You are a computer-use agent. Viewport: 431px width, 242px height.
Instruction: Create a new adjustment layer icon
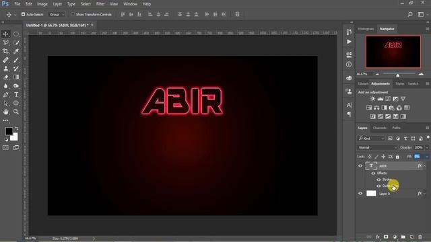pos(395,237)
